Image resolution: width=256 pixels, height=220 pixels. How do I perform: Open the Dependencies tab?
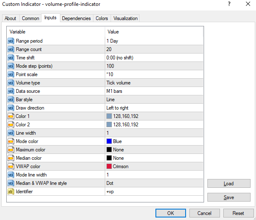(76, 18)
